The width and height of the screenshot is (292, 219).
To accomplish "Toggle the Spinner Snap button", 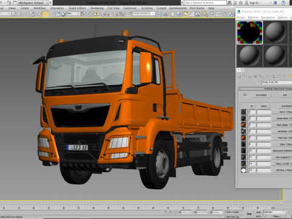I will 122,14.
